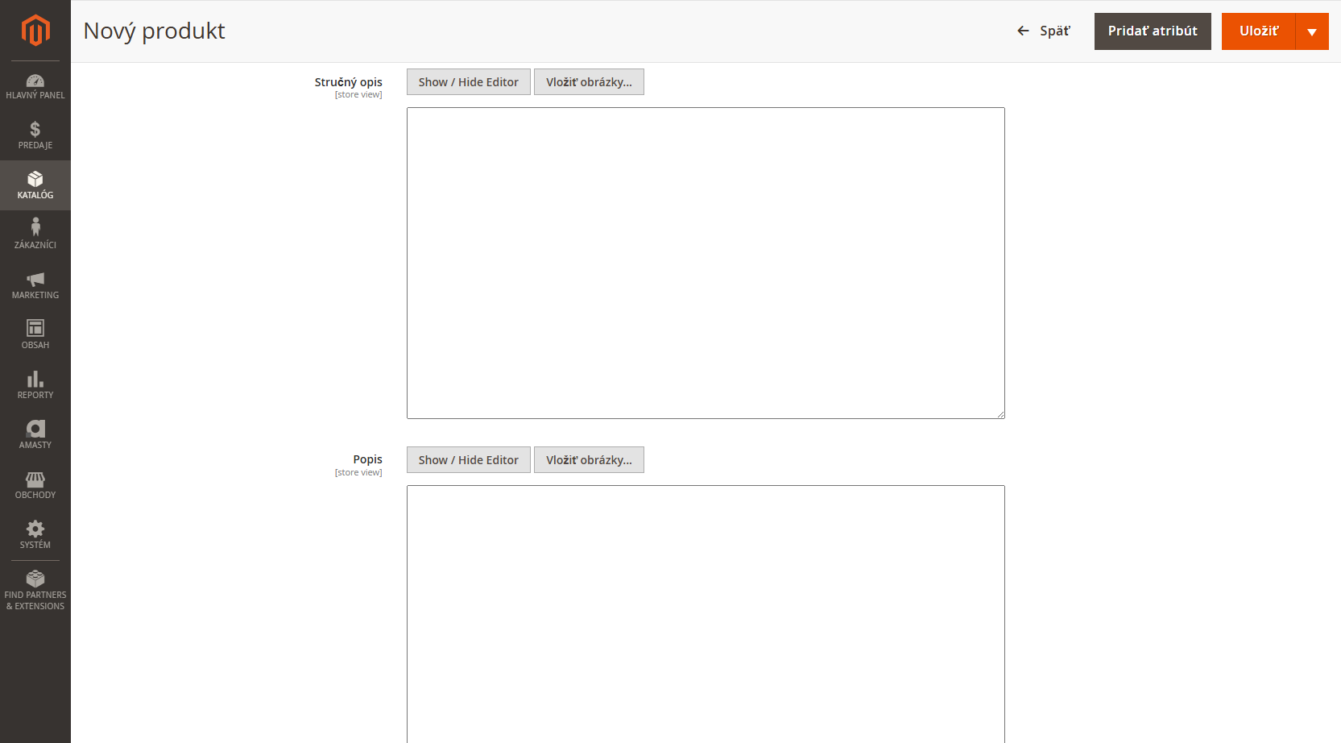Select the Katalóg sidebar icon
Screen dimensions: 1341x743
click(35, 185)
